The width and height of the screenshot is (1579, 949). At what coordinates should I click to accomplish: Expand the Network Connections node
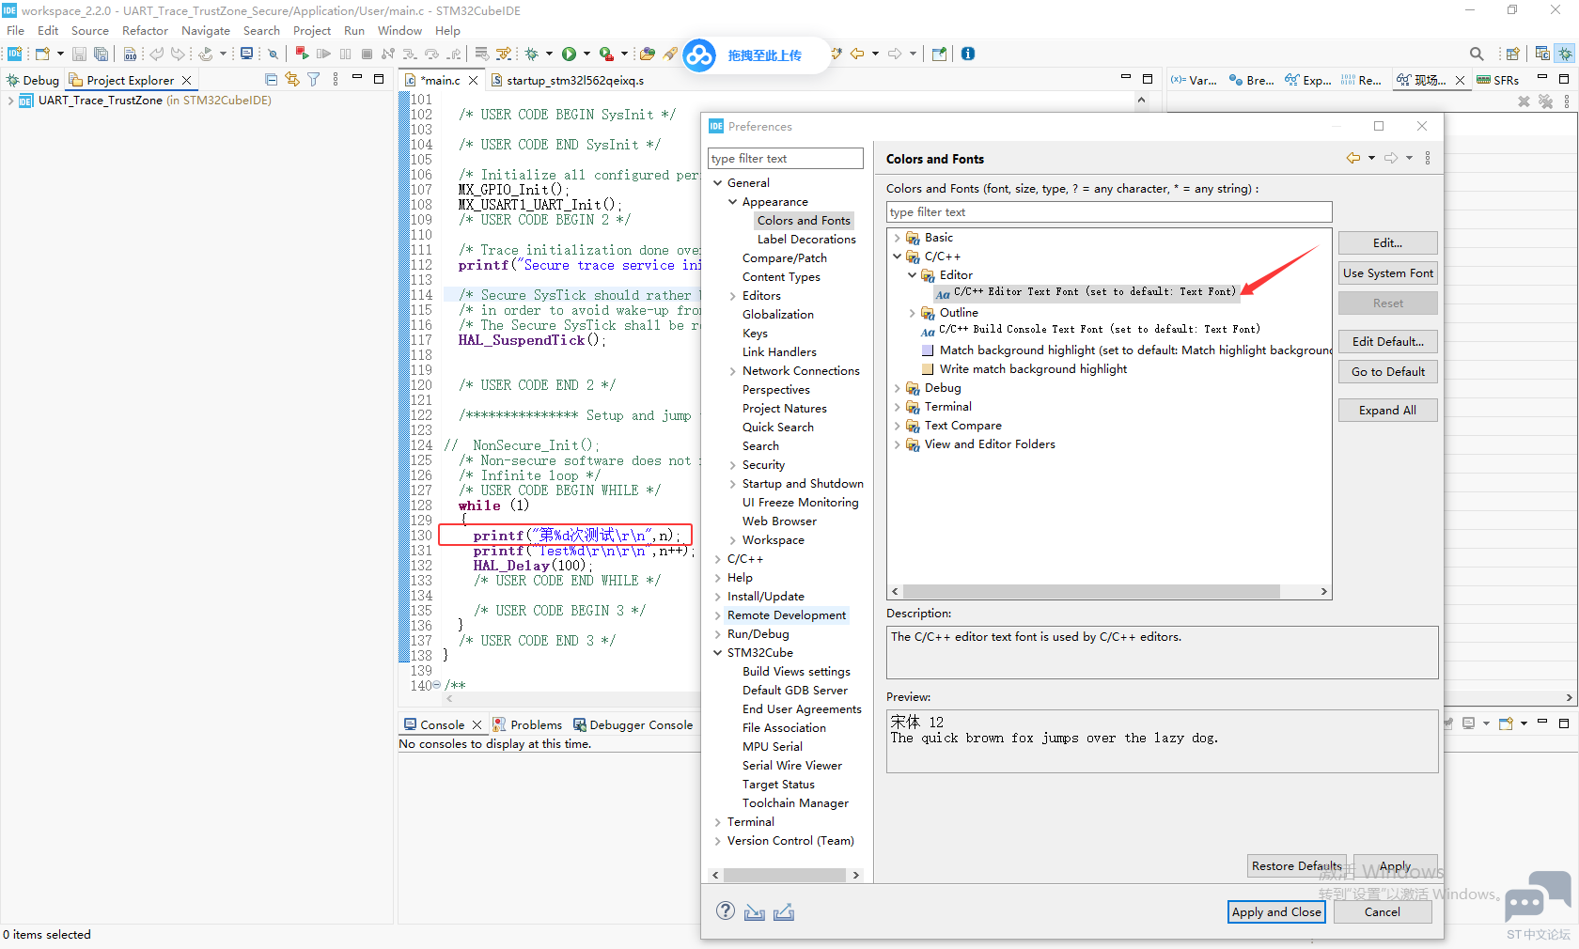pos(733,371)
